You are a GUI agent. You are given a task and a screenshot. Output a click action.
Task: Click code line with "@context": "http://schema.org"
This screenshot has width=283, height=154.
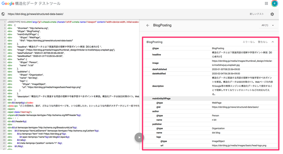click(33, 28)
